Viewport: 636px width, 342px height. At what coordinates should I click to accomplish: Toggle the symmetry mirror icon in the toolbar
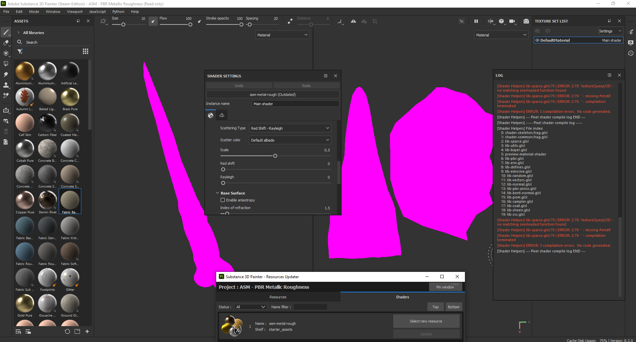tap(353, 21)
